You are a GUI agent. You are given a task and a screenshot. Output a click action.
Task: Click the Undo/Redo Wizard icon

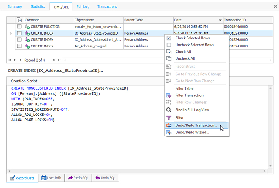(x=169, y=133)
